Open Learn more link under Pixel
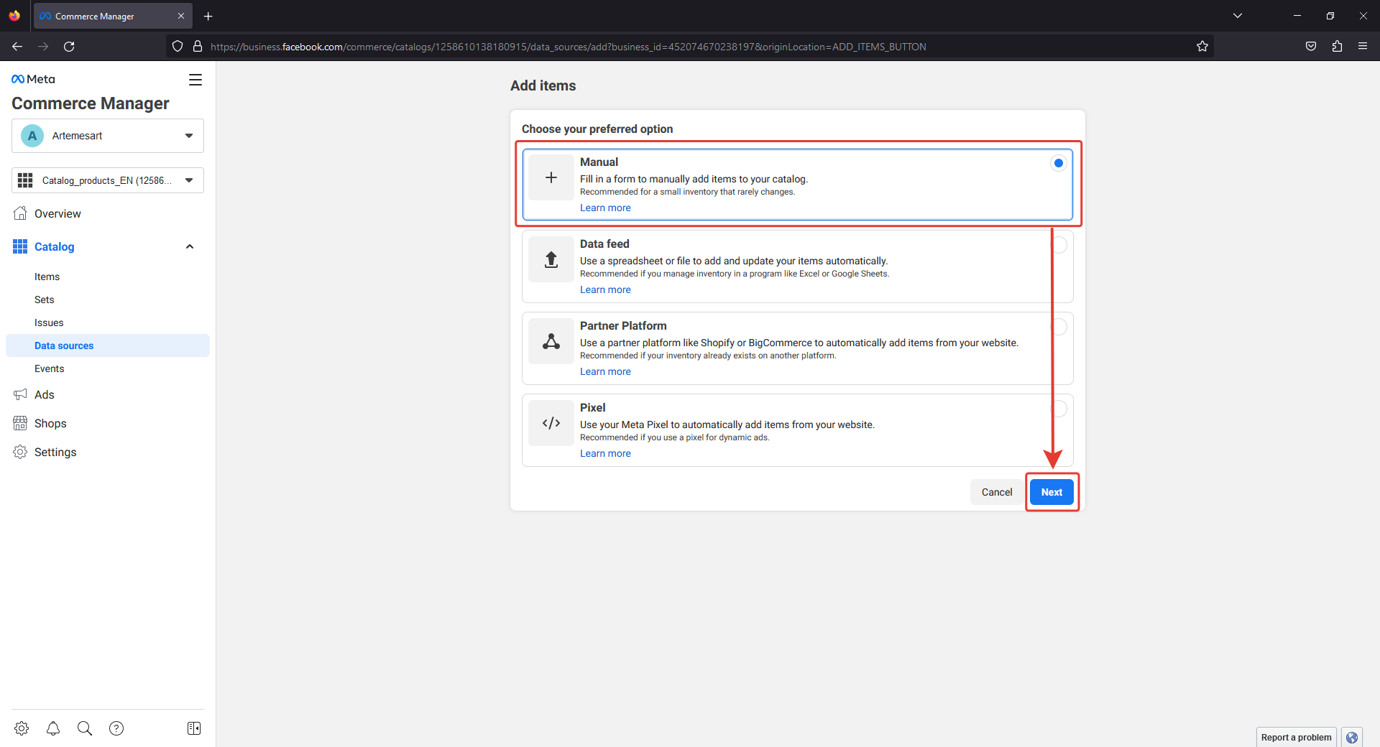1380x747 pixels. 605,453
